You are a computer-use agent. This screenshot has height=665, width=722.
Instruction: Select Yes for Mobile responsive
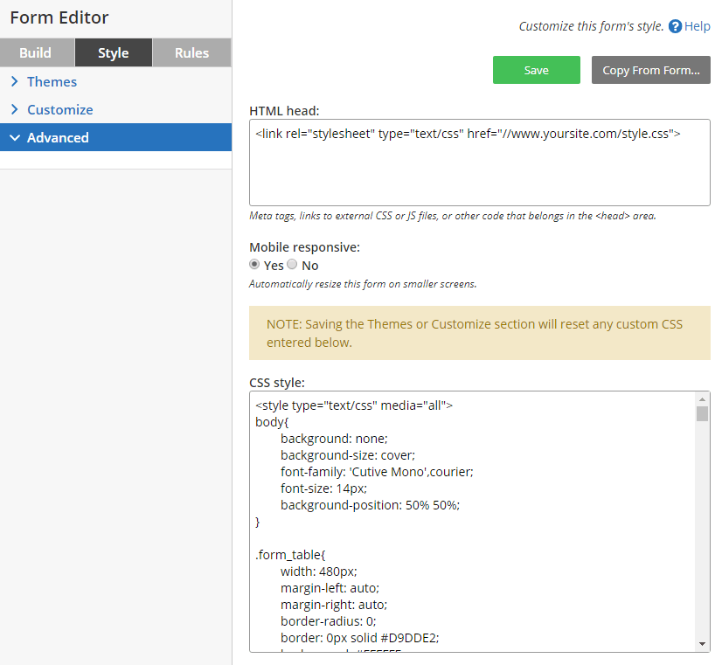254,265
